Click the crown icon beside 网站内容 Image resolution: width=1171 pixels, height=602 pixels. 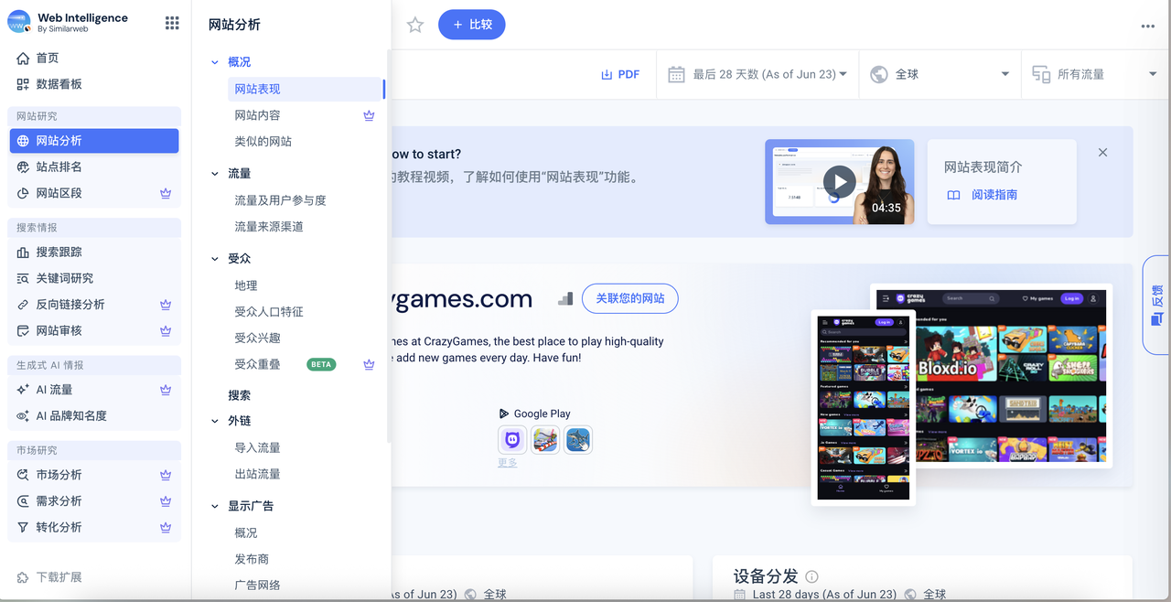369,115
